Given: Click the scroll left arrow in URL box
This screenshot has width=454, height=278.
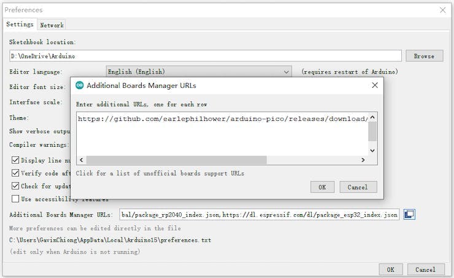Looking at the screenshot, I should coord(82,160).
